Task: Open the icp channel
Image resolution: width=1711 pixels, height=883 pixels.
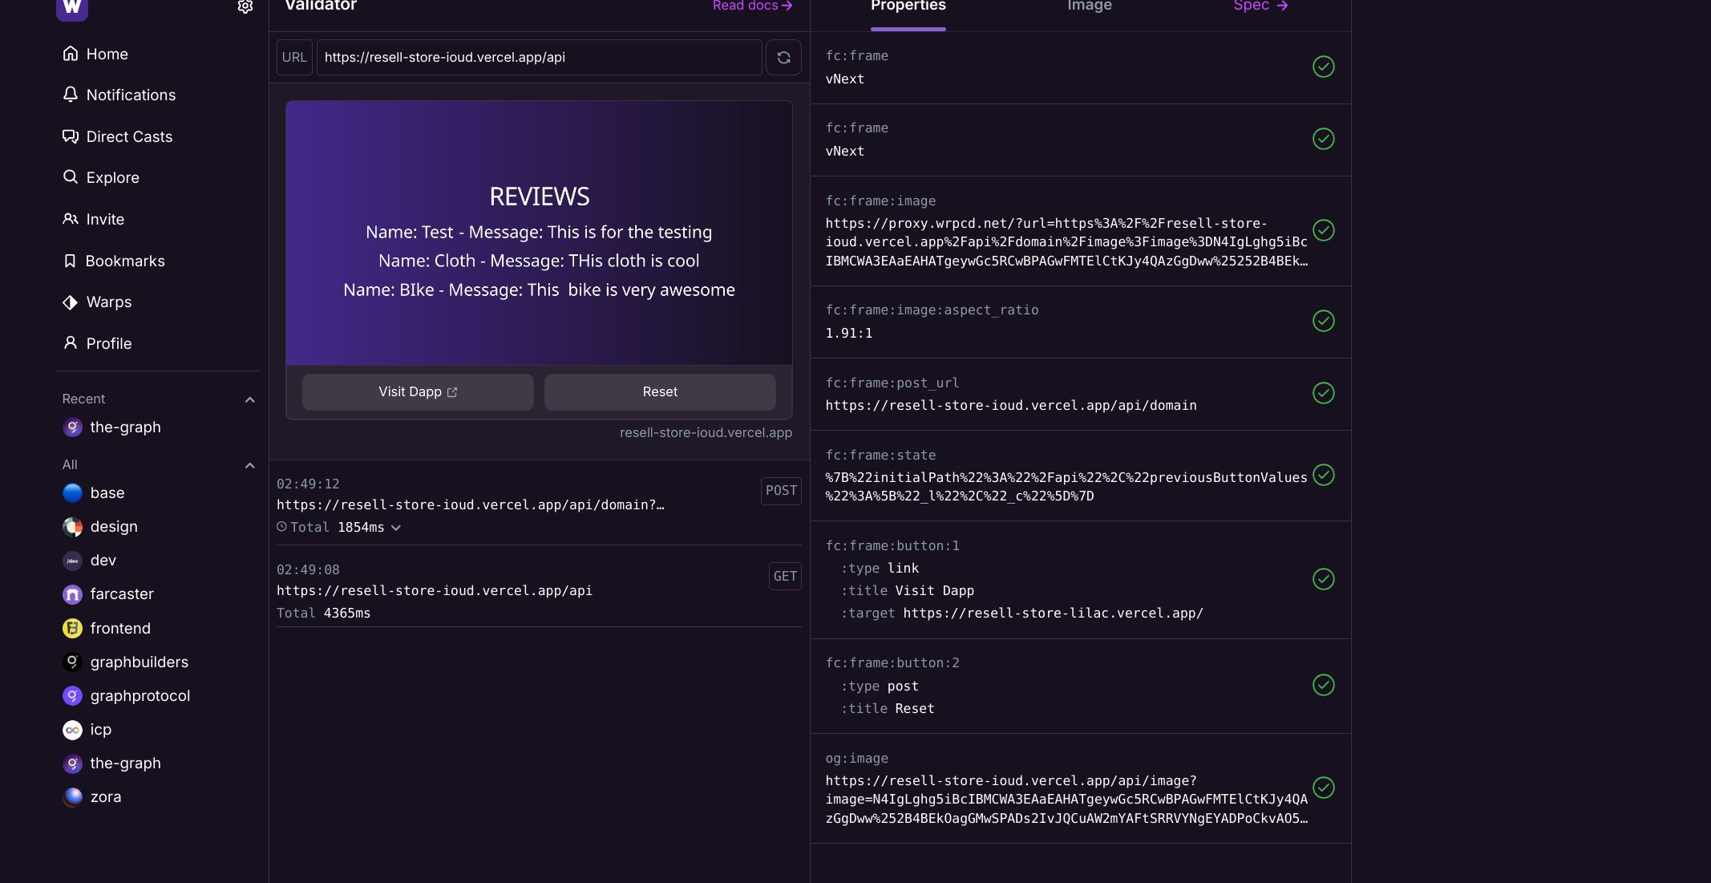Action: [87, 730]
